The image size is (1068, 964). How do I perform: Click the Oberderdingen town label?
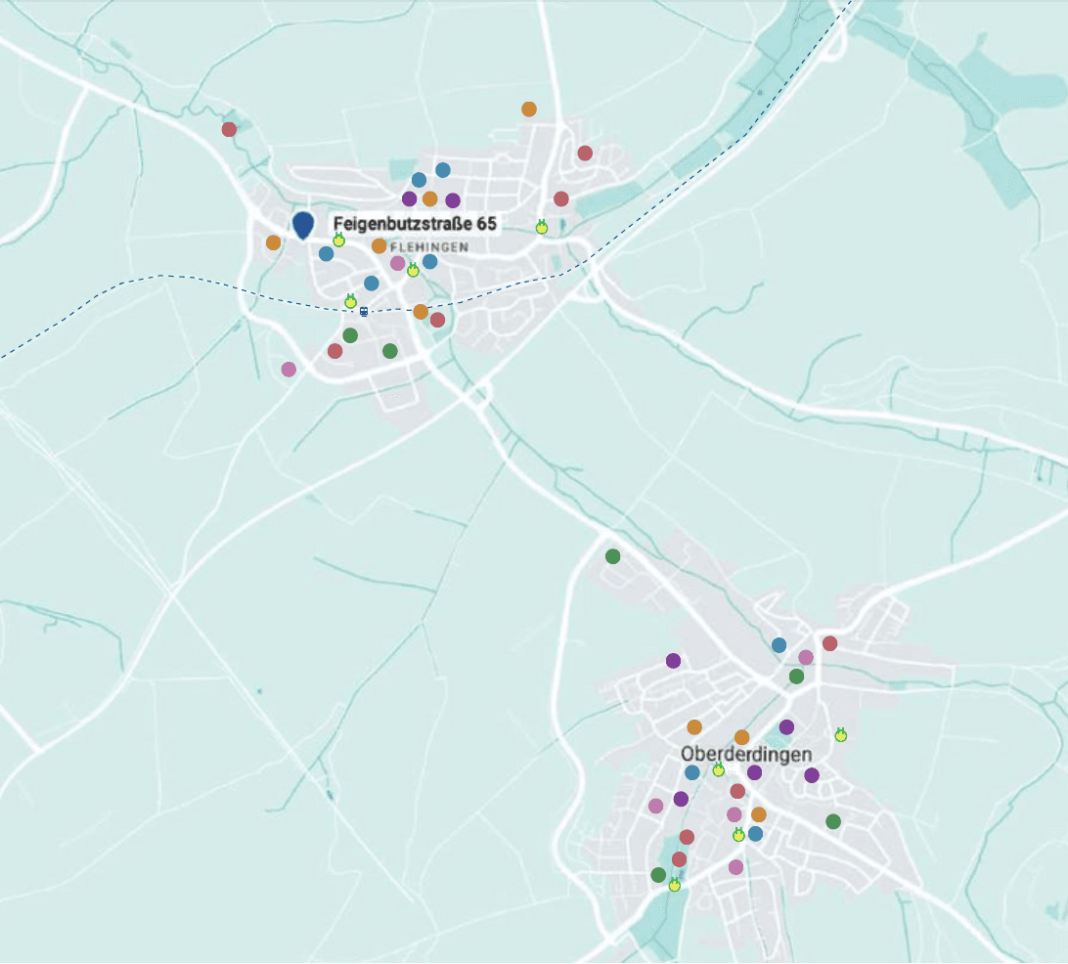pos(746,755)
